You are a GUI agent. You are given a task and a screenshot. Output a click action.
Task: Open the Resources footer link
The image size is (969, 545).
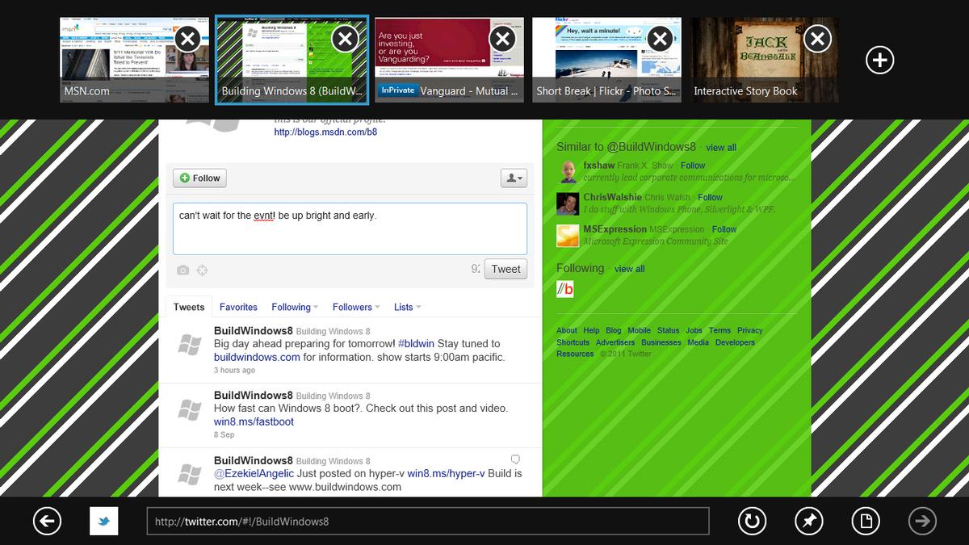pyautogui.click(x=575, y=354)
